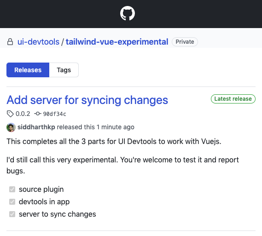The width and height of the screenshot is (262, 236).
Task: Open commit 90df34c
Action: pyautogui.click(x=55, y=114)
